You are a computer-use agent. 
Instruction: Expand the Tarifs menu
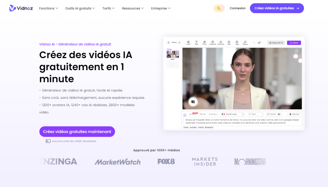[x=108, y=8]
